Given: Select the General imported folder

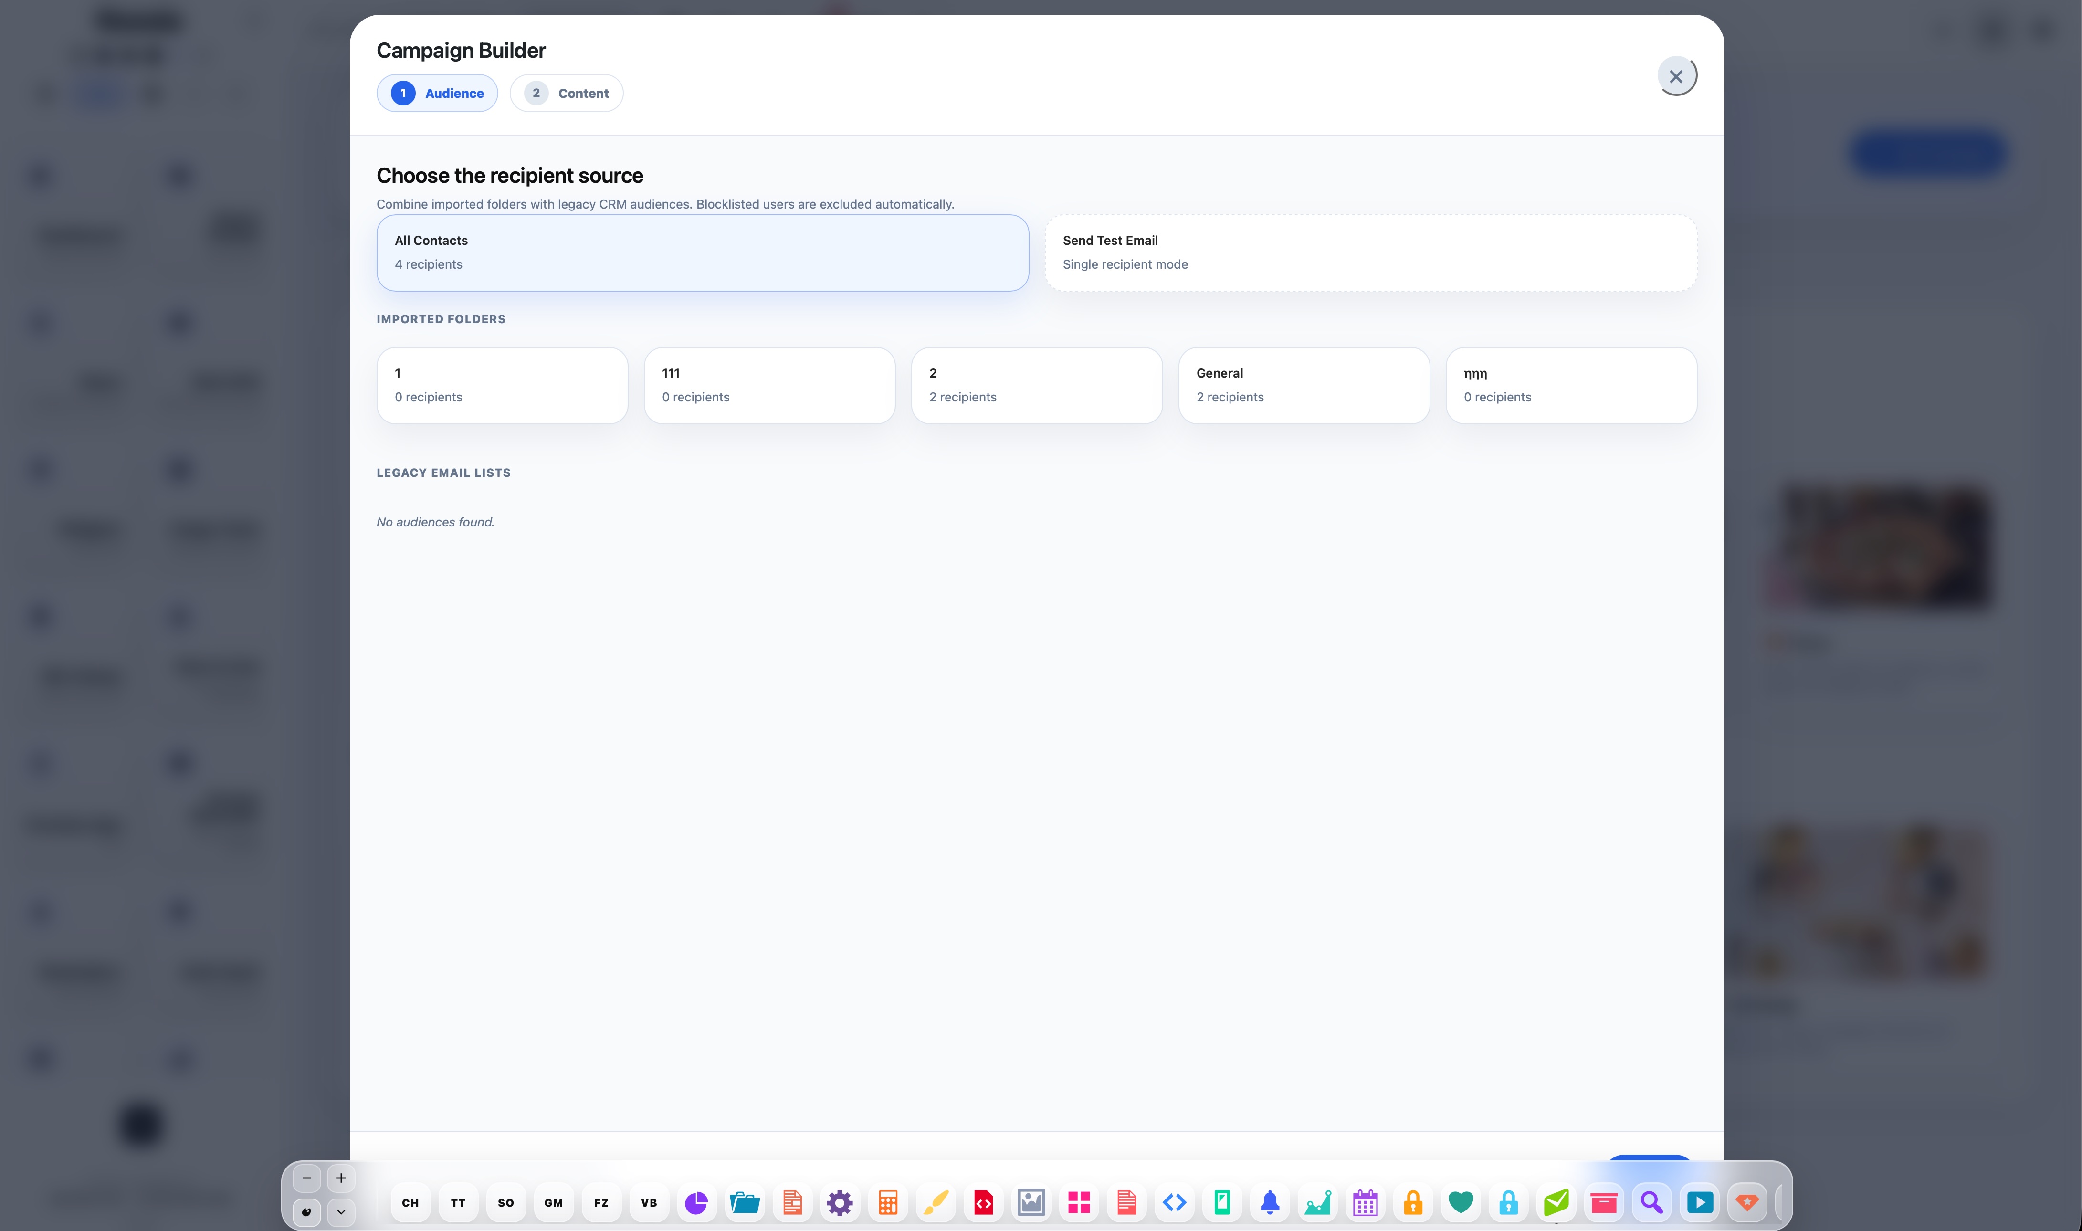Looking at the screenshot, I should (1304, 385).
